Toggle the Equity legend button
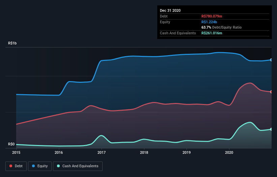Screen dimensions: 277x177 click(x=40, y=166)
